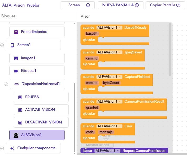Screen dimensions: 187x155
Task: Click the NUEVA PANTALLA button
Action: [x=121, y=5]
